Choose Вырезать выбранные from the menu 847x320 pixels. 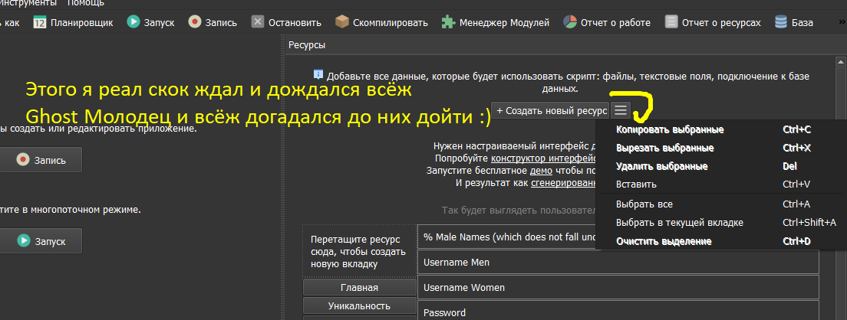click(x=720, y=149)
